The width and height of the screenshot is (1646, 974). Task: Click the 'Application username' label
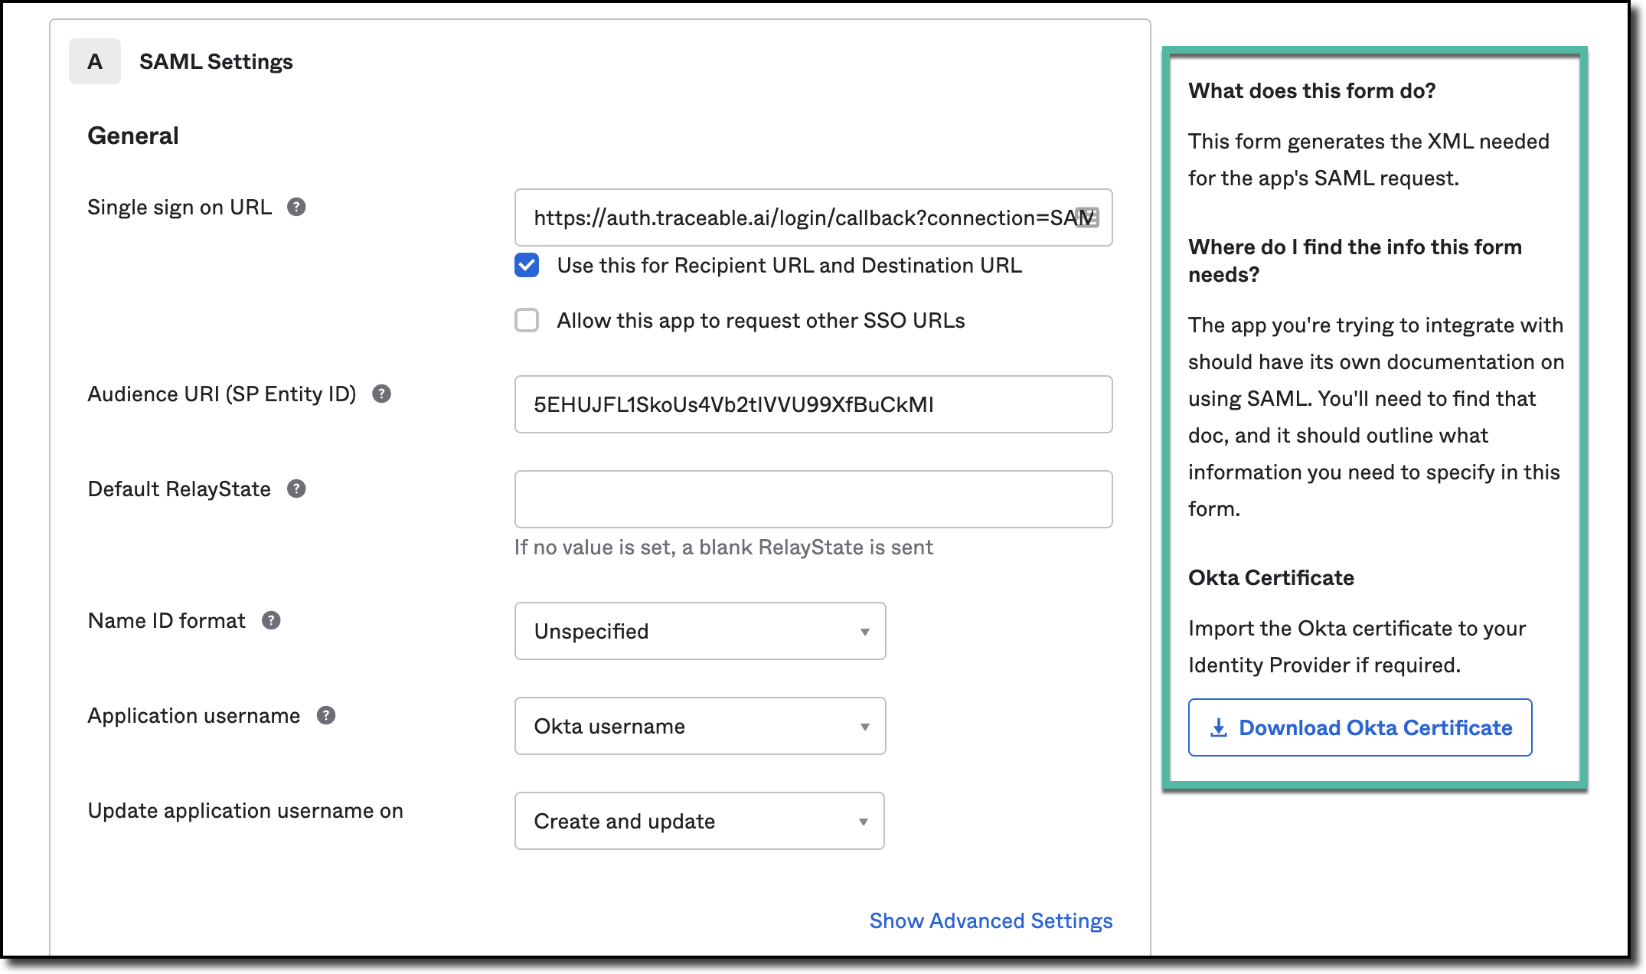click(194, 715)
